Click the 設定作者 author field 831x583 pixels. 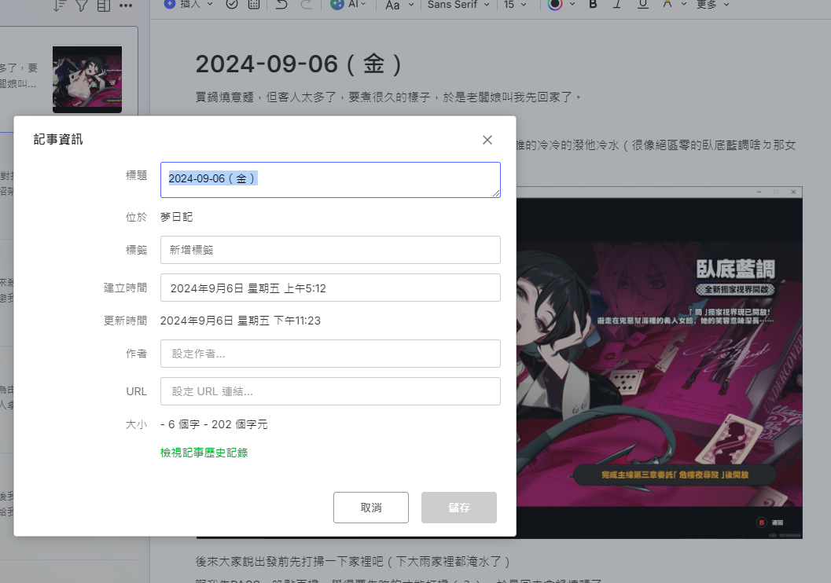coord(330,354)
